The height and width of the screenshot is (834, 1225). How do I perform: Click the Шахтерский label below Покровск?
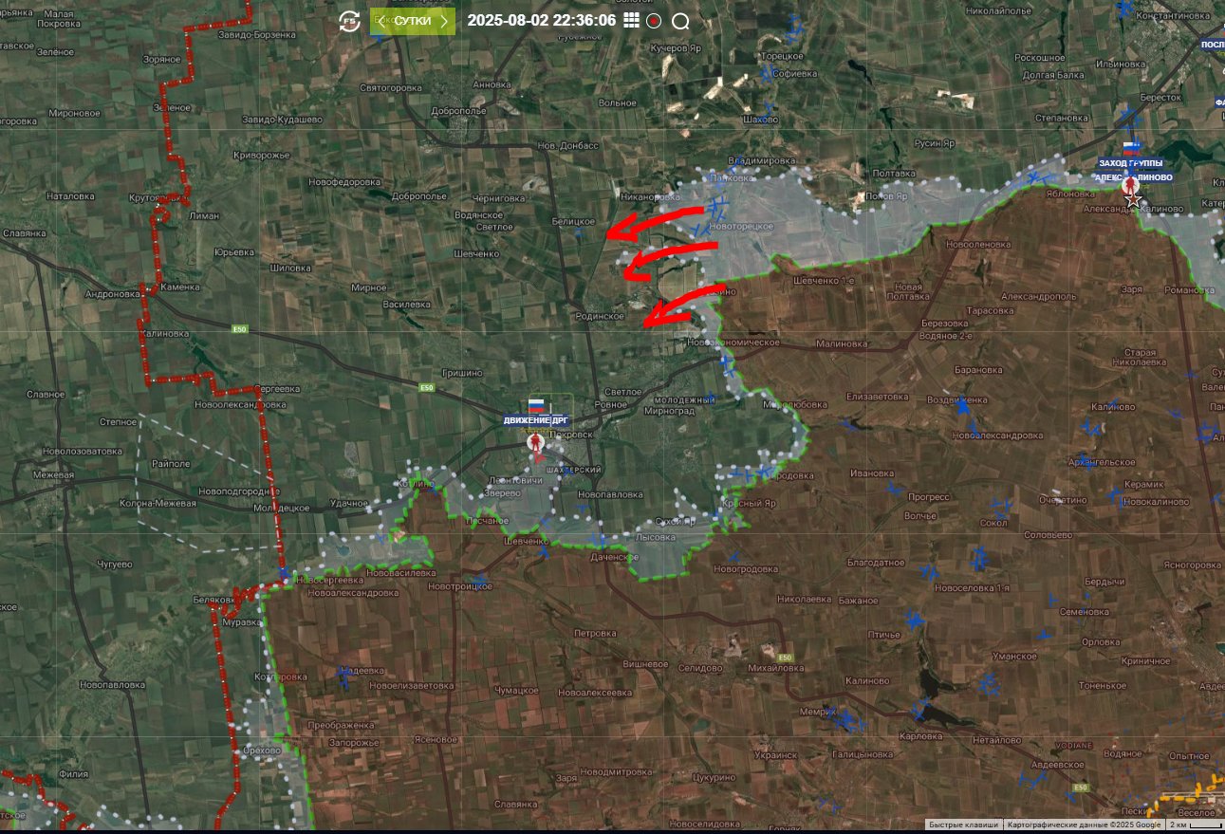coord(574,470)
